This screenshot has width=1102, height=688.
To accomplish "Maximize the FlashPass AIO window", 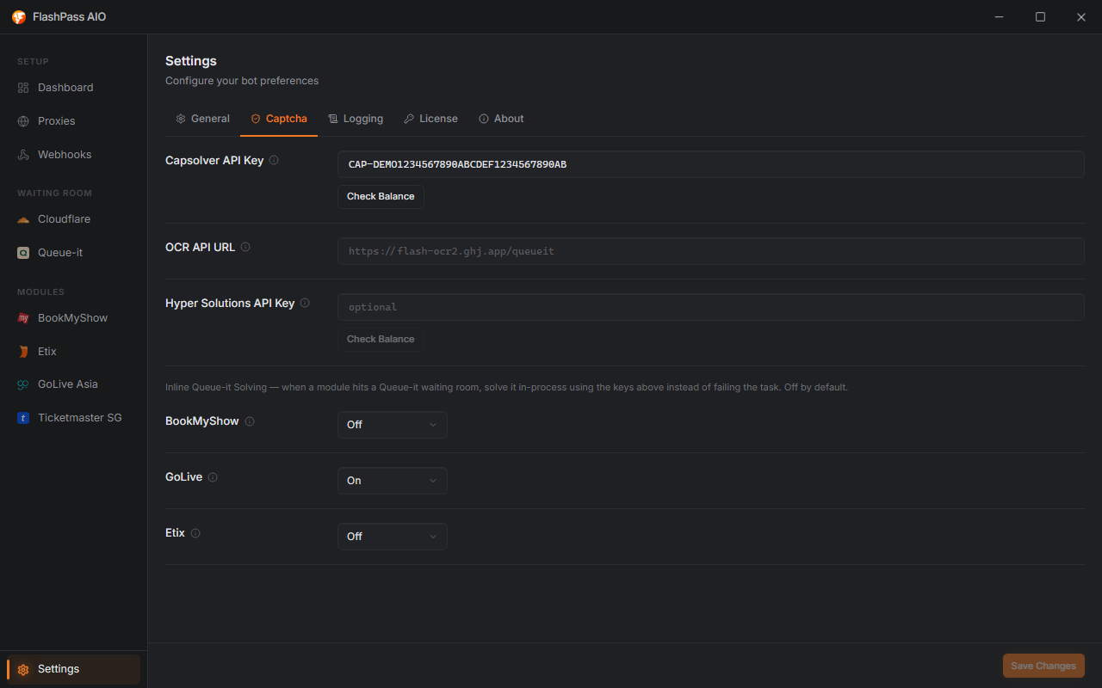I will tap(1040, 17).
